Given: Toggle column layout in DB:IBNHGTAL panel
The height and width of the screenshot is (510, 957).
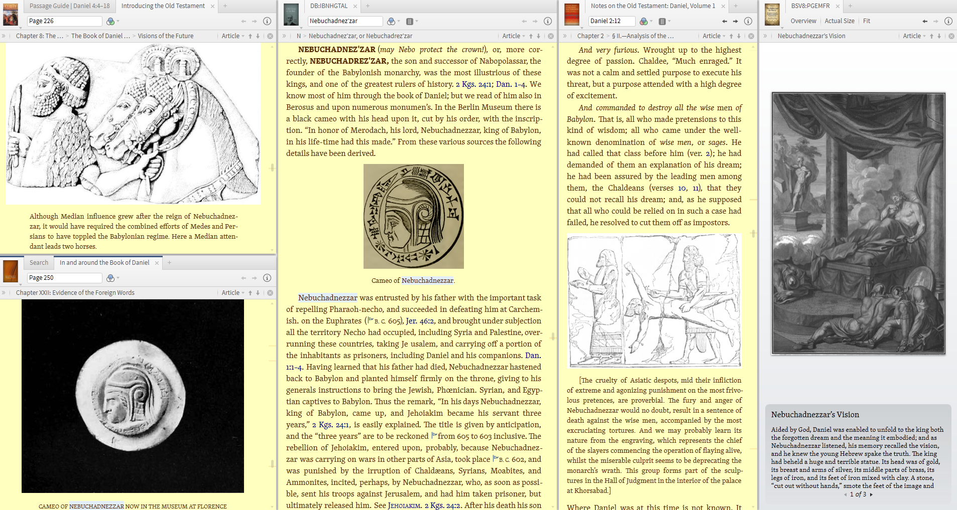Looking at the screenshot, I should [x=410, y=21].
